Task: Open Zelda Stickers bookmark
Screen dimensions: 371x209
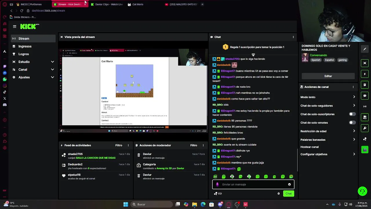Action: [23, 17]
